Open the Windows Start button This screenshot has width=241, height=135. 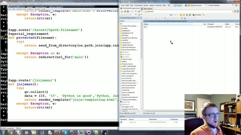click(3, 132)
